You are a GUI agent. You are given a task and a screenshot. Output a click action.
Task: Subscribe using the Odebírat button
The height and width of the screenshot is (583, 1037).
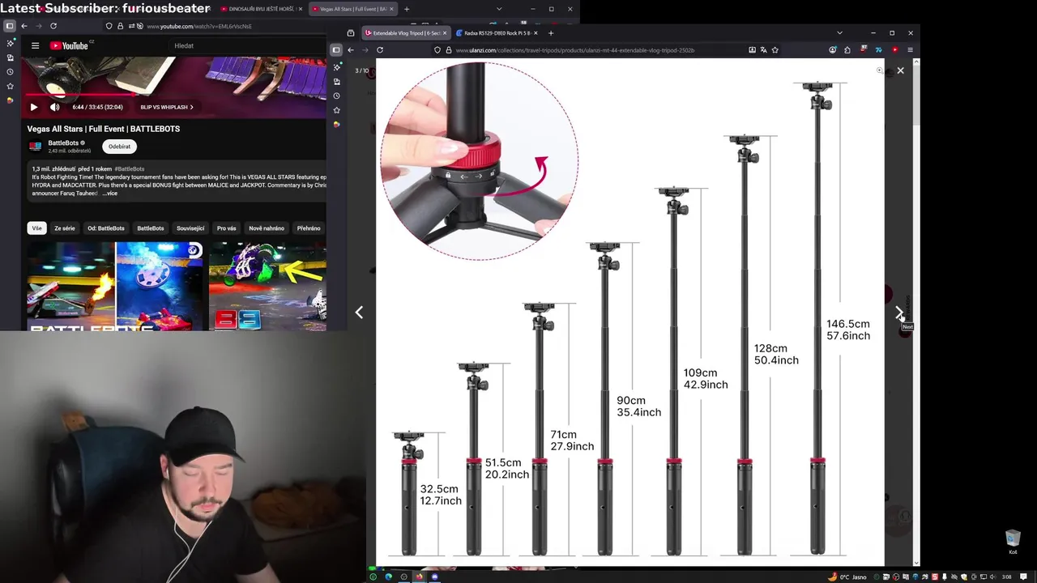(x=119, y=147)
